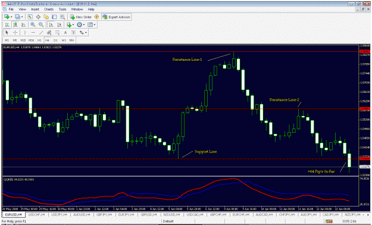This screenshot has height=225, width=372.
Task: Open the Arrows objects dropdown
Action: 86,33
